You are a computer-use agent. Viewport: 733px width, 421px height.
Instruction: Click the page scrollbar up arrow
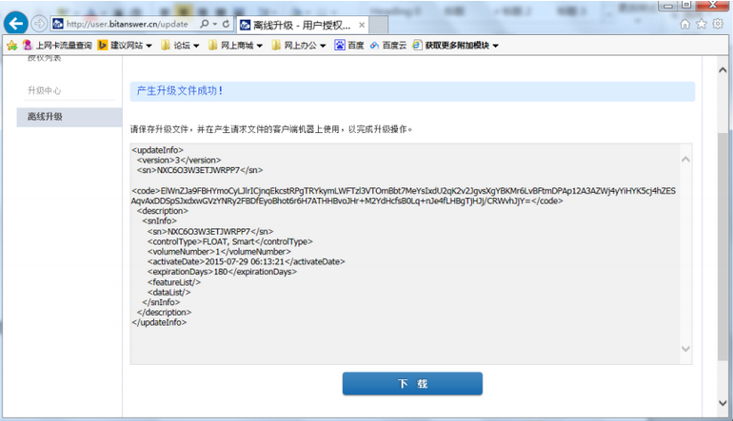[723, 70]
